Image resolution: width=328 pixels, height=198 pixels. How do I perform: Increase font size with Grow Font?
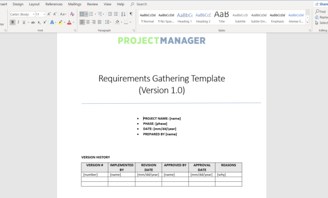tap(49, 14)
